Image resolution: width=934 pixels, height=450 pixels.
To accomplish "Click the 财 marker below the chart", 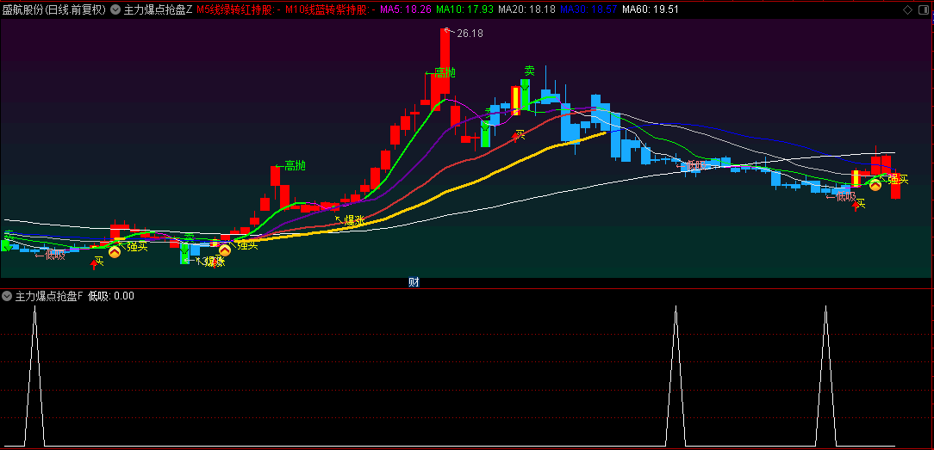I will pos(414,283).
